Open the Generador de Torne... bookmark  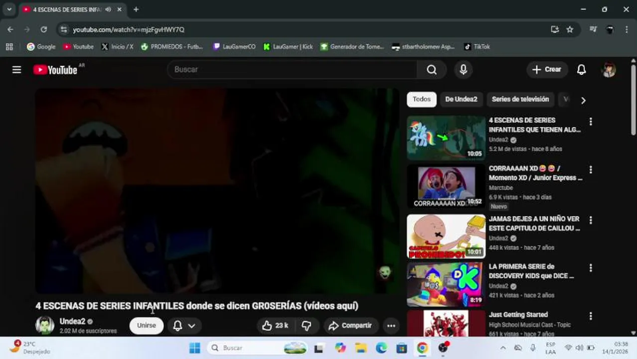coord(352,46)
